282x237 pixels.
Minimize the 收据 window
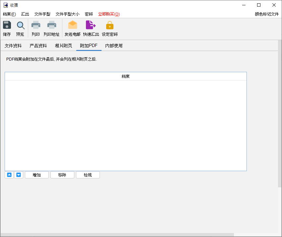coord(244,5)
